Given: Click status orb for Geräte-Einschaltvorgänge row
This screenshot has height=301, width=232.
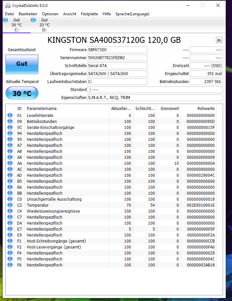Looking at the screenshot, I should point(10,127).
